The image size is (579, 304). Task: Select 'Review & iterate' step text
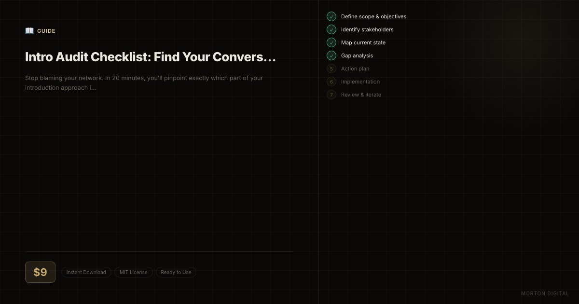(x=361, y=95)
